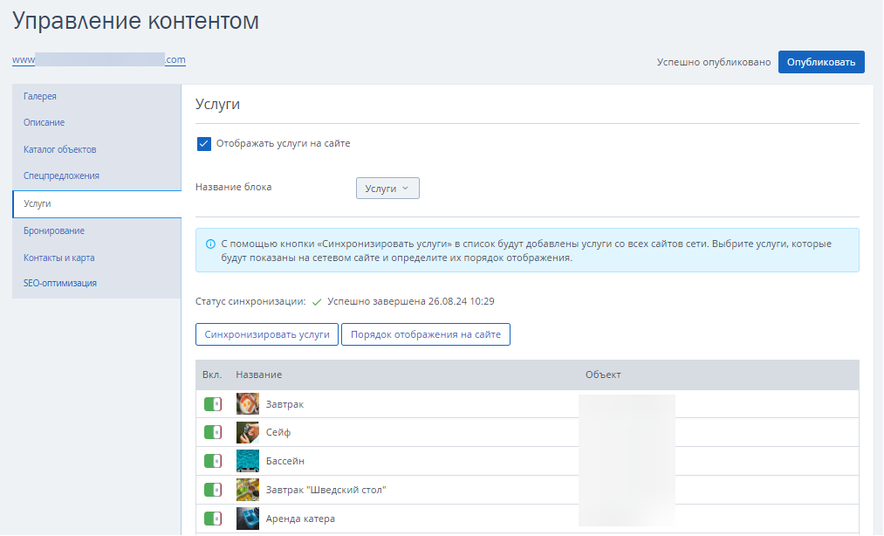884x536 pixels.
Task: Disable the Сейф service toggle
Action: (x=213, y=432)
